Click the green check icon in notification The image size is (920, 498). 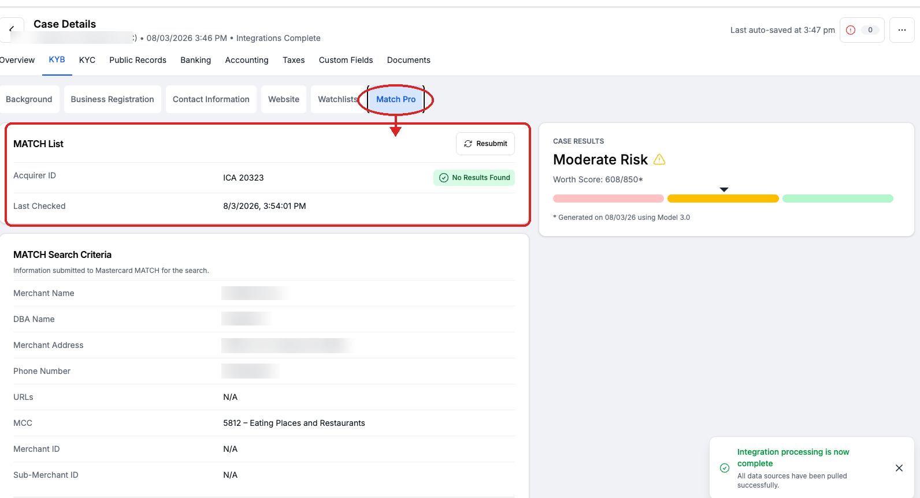tap(725, 468)
